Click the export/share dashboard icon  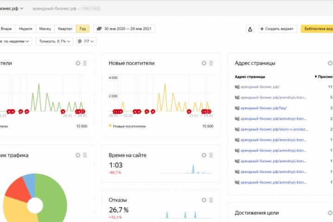250,29
